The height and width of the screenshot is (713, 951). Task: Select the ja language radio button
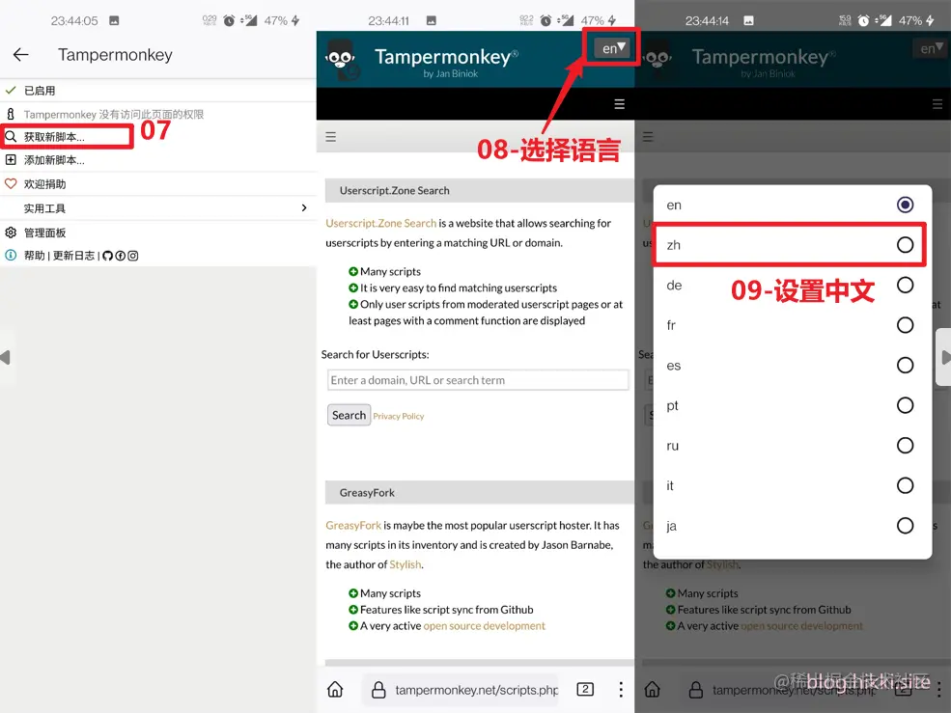[905, 525]
